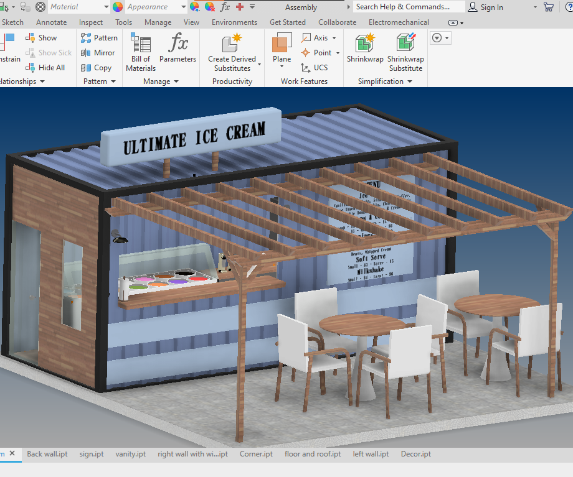Apply the Mirror components tool
Image resolution: width=573 pixels, height=477 pixels.
click(x=98, y=53)
